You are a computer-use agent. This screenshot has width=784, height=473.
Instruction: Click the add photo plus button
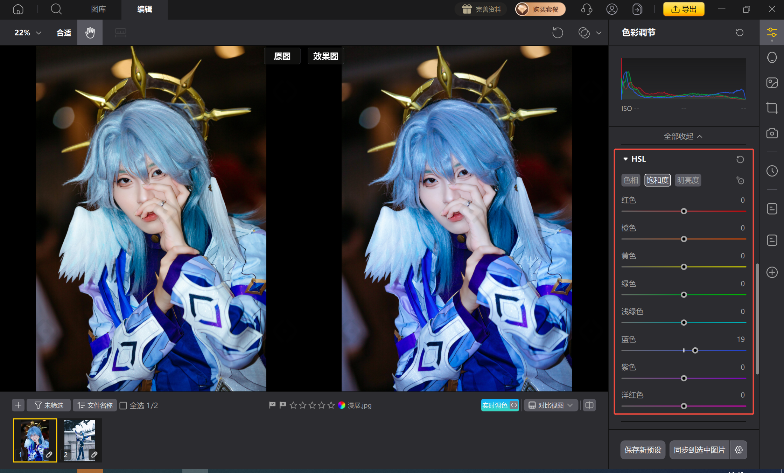tap(18, 405)
